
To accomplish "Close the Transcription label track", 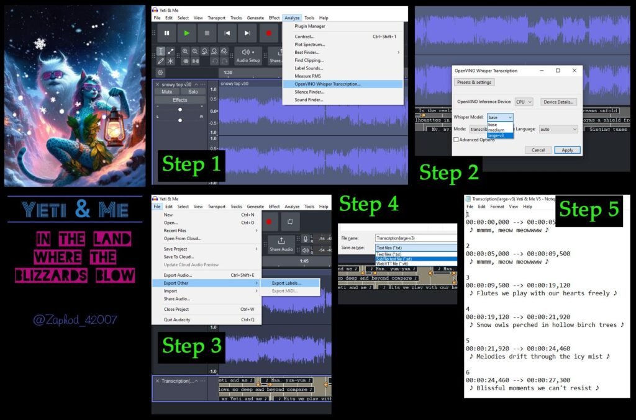I will [x=157, y=381].
